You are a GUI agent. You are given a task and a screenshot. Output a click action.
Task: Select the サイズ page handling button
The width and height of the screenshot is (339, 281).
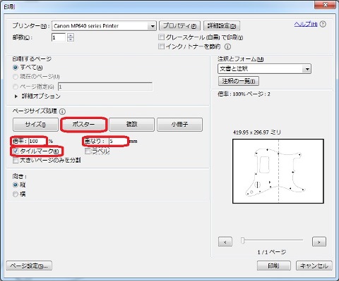[x=35, y=125]
